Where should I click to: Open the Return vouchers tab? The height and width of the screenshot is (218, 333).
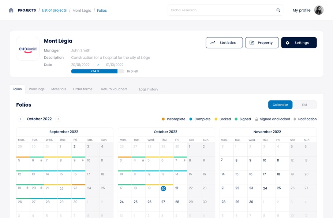coord(114,89)
